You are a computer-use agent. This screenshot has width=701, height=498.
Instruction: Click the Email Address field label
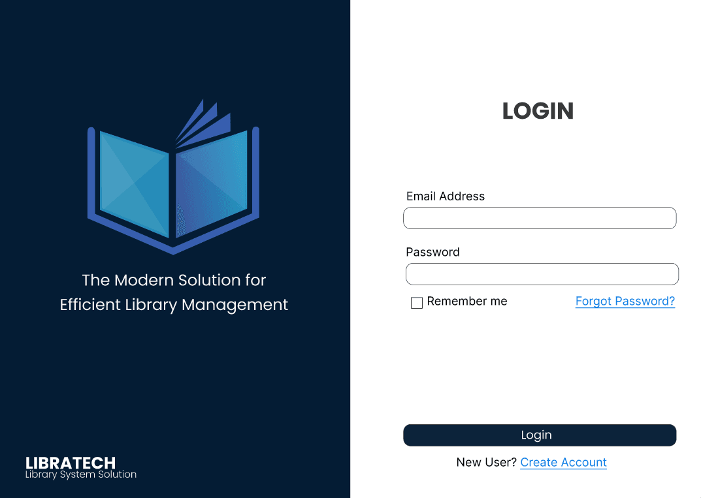446,196
